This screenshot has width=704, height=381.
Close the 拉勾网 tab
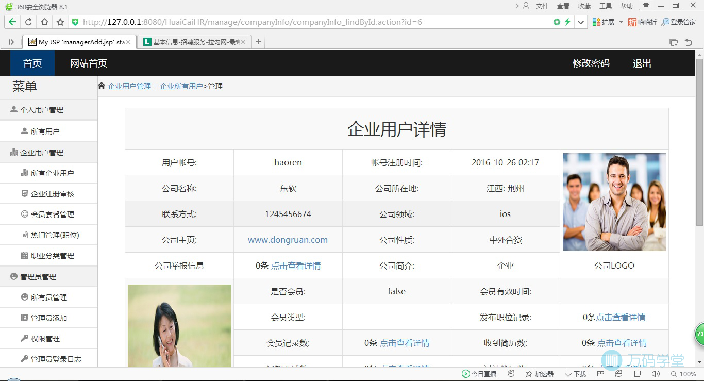(243, 42)
